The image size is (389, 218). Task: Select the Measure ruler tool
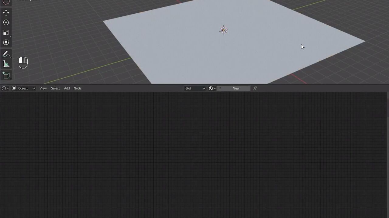click(6, 64)
